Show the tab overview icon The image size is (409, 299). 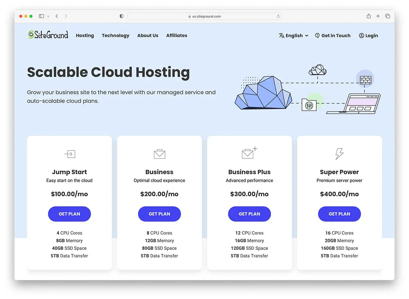click(x=388, y=16)
